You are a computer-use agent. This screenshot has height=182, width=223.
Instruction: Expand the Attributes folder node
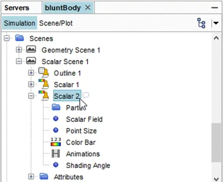31,177
